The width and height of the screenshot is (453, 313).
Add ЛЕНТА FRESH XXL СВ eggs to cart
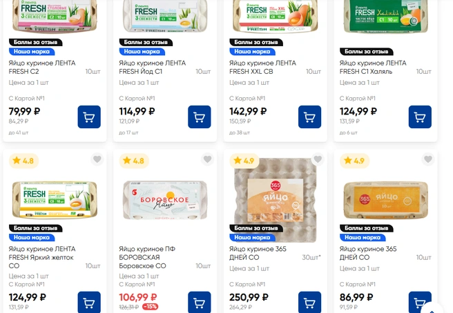(310, 117)
